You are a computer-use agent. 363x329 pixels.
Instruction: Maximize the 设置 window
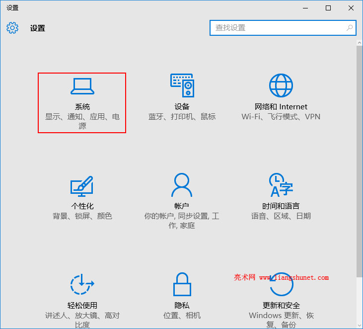[328, 8]
